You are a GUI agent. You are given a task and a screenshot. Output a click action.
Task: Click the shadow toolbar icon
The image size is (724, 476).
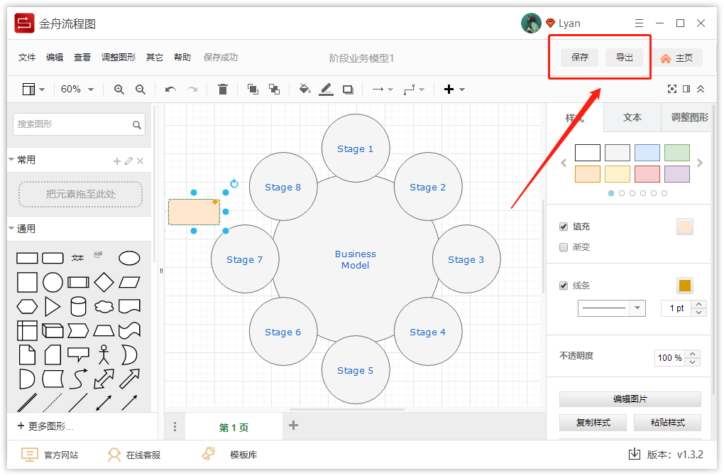pos(347,89)
